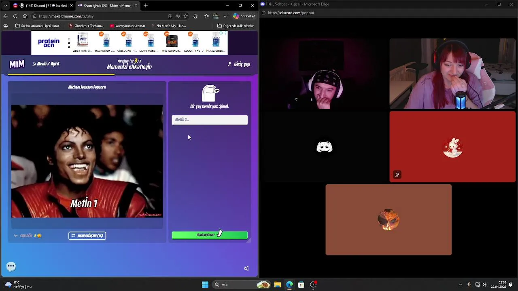518x291 pixels.
Task: Open File Explorer from taskbar
Action: click(277, 285)
